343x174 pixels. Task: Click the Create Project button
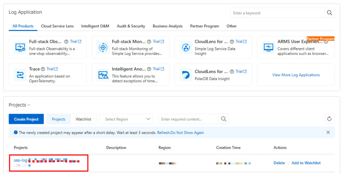[x=26, y=119]
